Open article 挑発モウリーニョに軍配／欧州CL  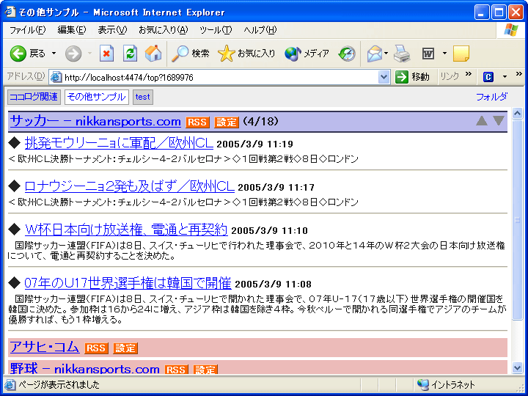click(x=119, y=143)
